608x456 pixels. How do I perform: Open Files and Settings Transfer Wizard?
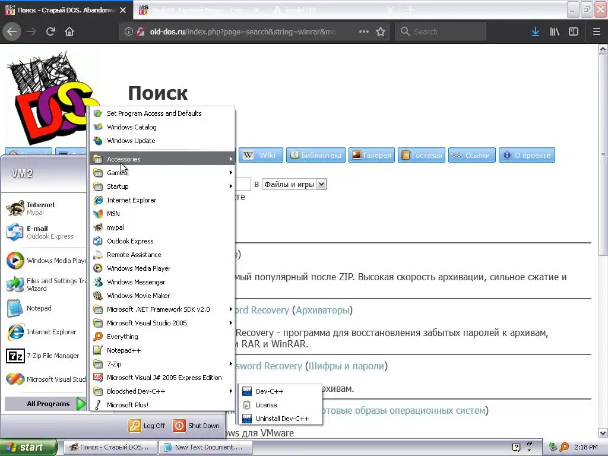tap(45, 284)
